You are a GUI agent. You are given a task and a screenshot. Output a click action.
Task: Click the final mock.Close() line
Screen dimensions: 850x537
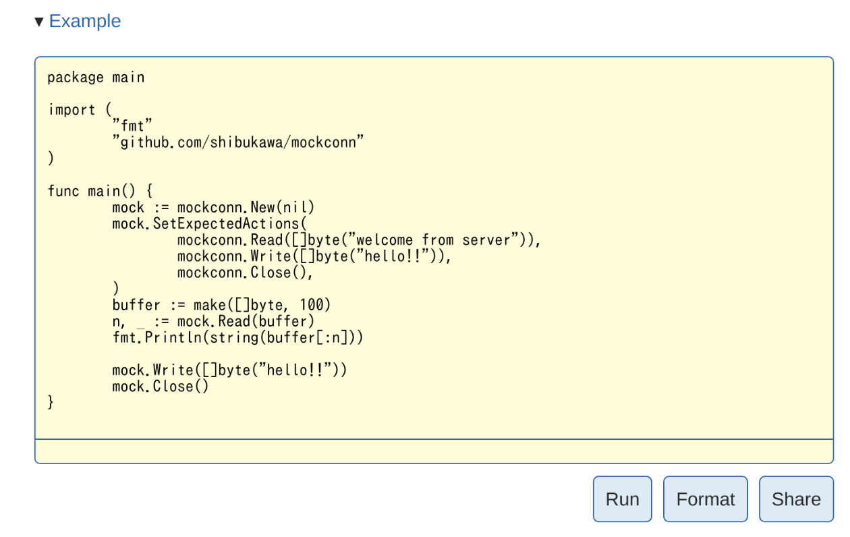click(161, 387)
